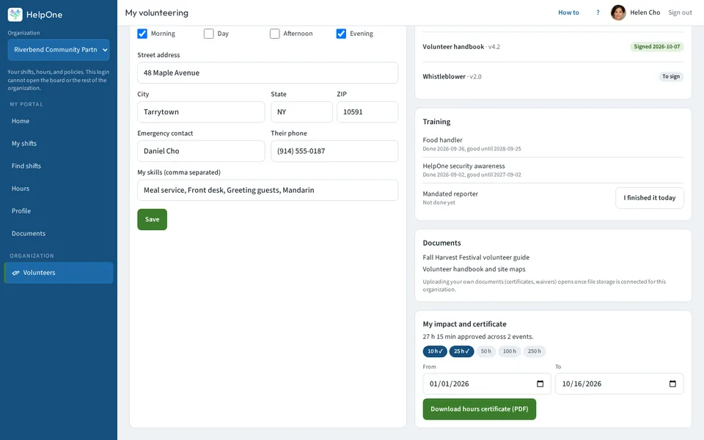The height and width of the screenshot is (440, 704).
Task: Open My shifts in the sidebar
Action: click(x=59, y=144)
